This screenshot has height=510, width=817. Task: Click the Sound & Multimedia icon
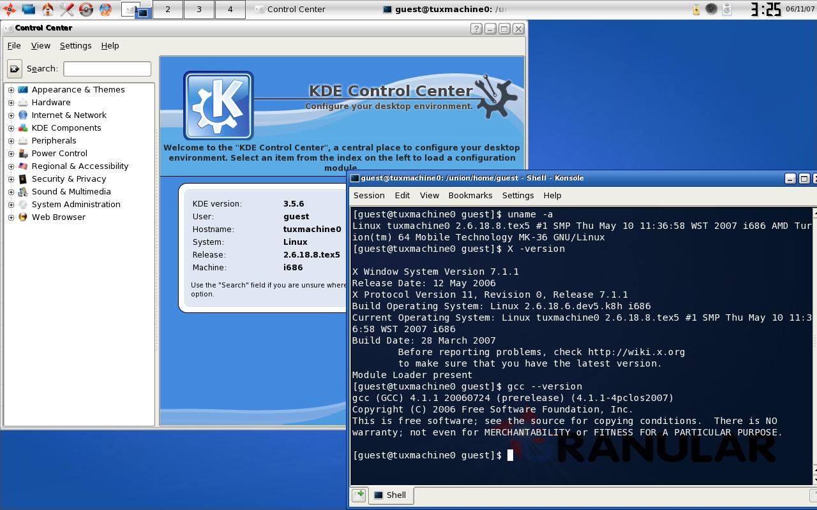[23, 191]
